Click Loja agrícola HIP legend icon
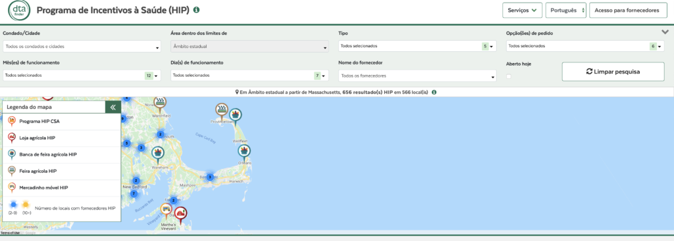Screen dimensions: 674x241 [x=12, y=138]
